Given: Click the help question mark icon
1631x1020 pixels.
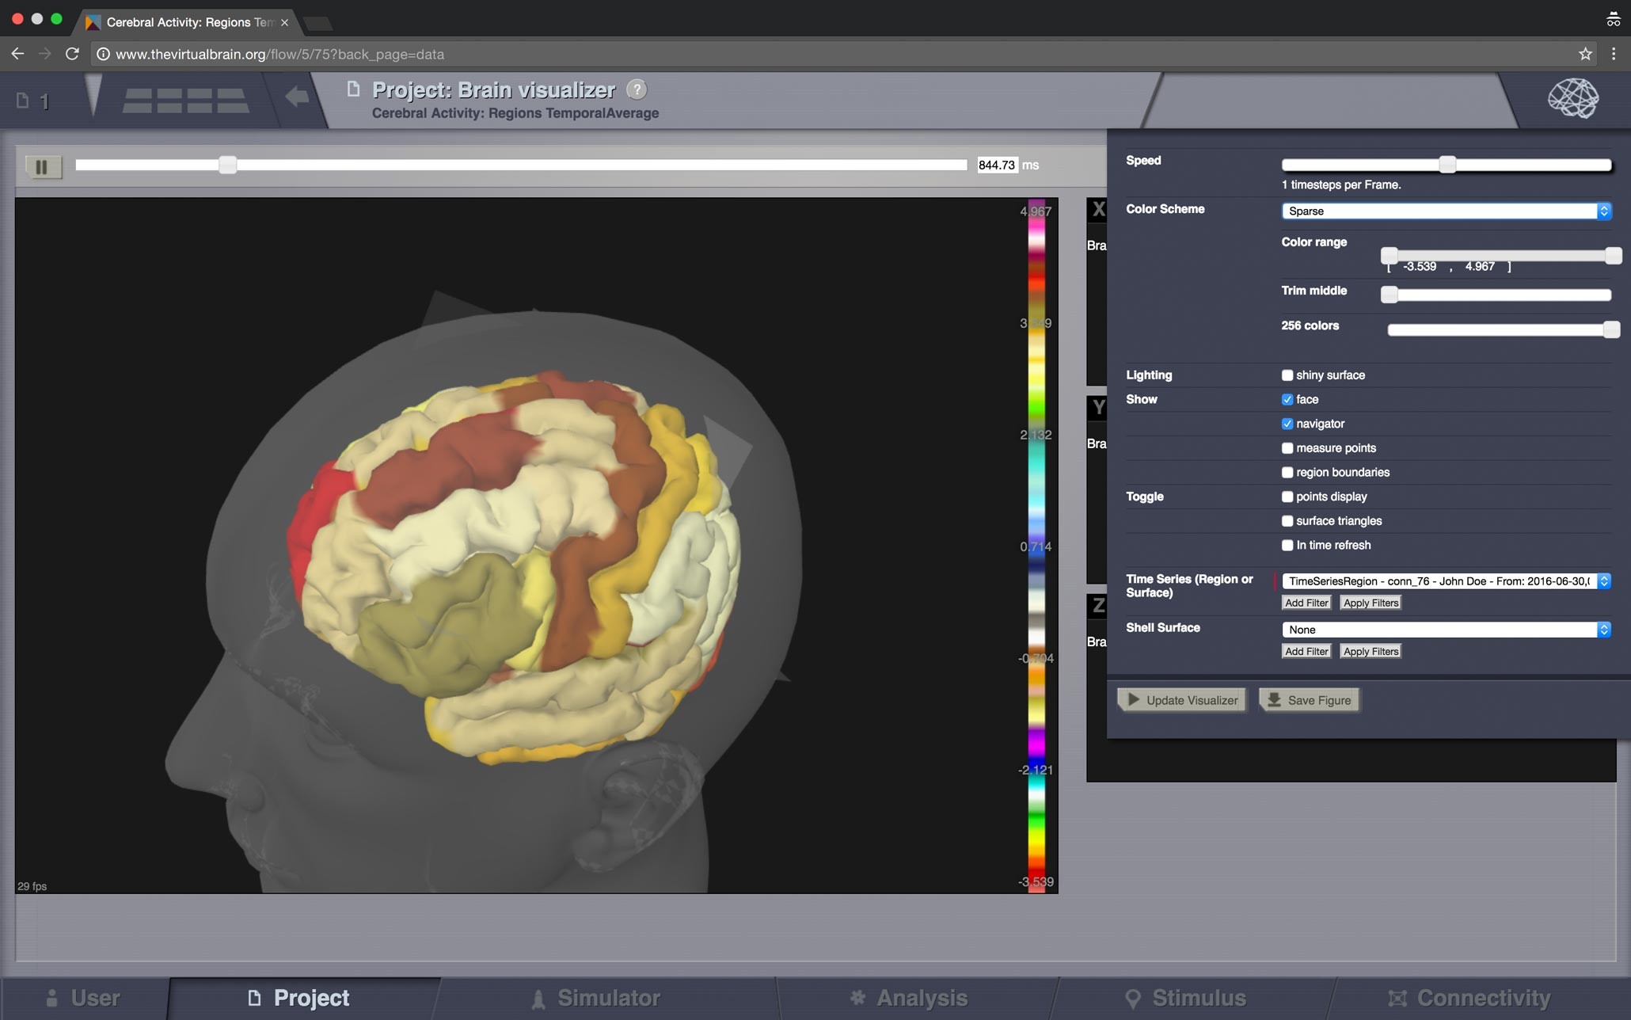Looking at the screenshot, I should 637,89.
